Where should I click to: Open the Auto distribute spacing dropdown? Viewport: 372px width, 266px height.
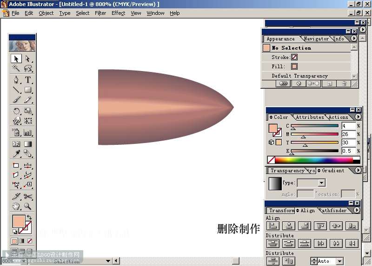(340, 261)
